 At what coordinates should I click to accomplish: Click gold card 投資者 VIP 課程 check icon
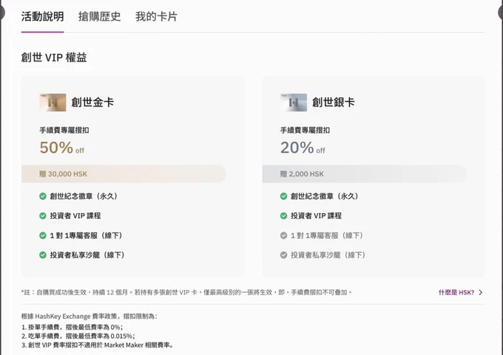43,215
